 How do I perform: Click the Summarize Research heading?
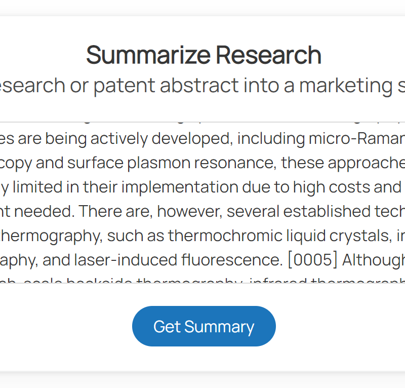tap(204, 55)
